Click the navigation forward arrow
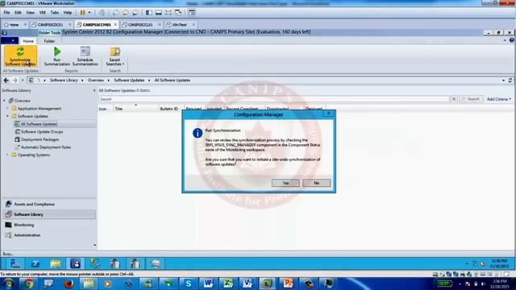The width and height of the screenshot is (516, 290). tap(15, 81)
